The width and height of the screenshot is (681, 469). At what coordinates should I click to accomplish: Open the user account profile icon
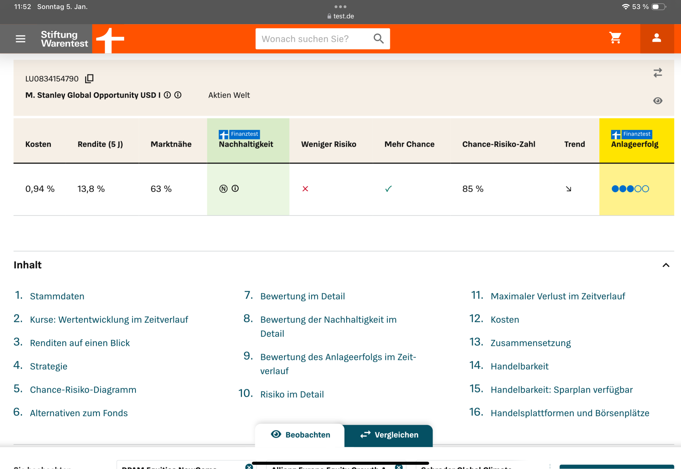(656, 38)
